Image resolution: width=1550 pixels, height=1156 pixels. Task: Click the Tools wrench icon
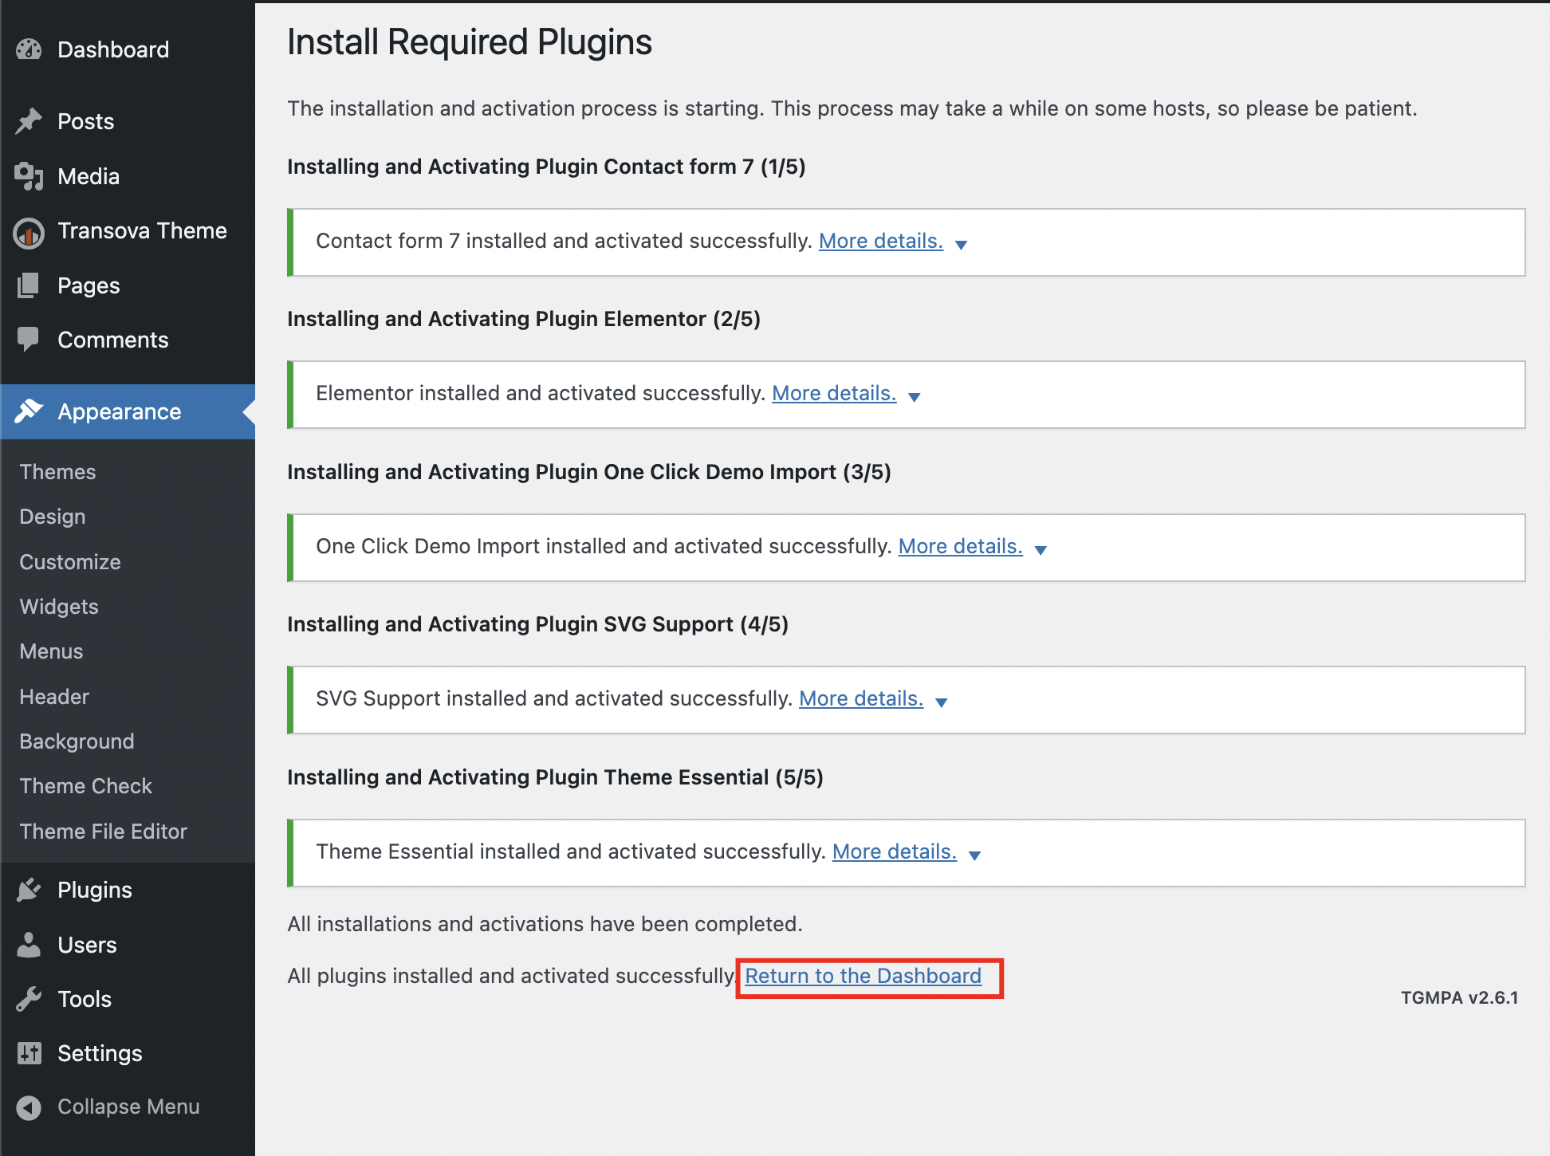click(29, 999)
